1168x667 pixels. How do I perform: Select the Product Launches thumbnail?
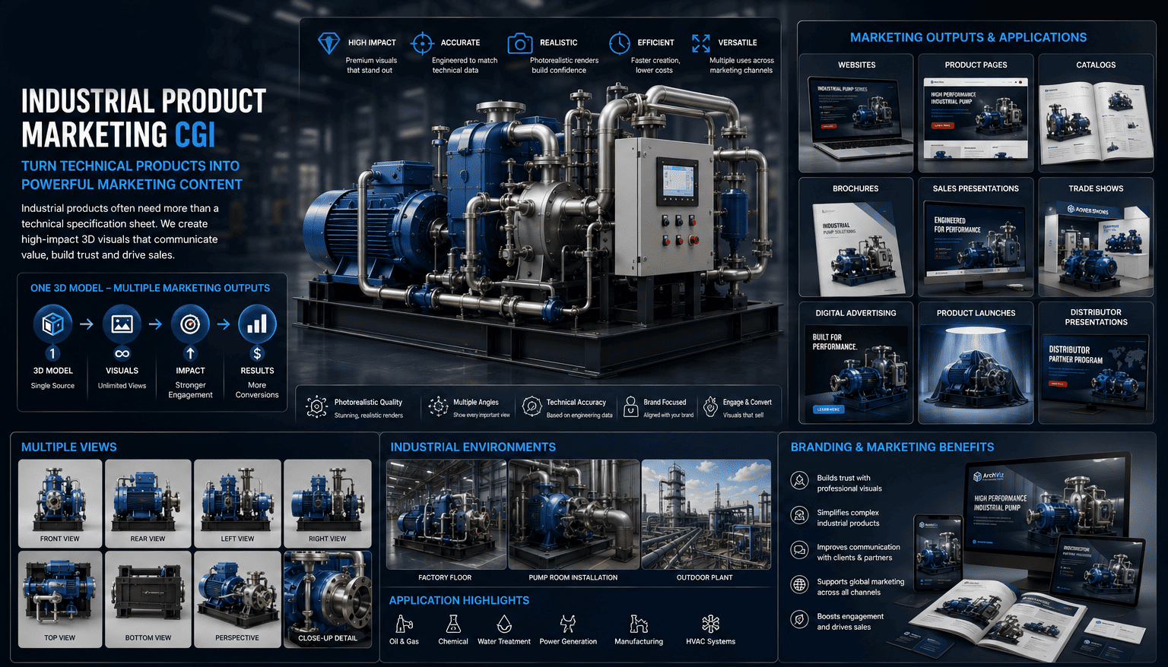976,373
